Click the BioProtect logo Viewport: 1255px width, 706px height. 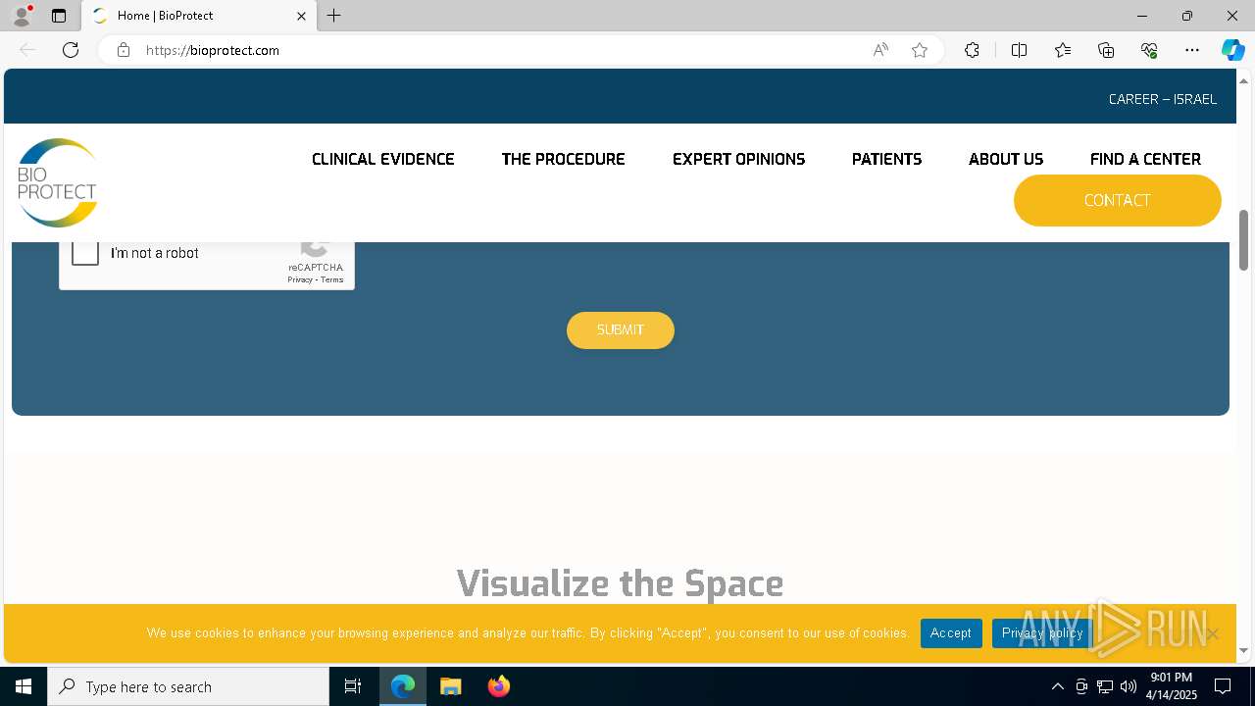coord(58,182)
